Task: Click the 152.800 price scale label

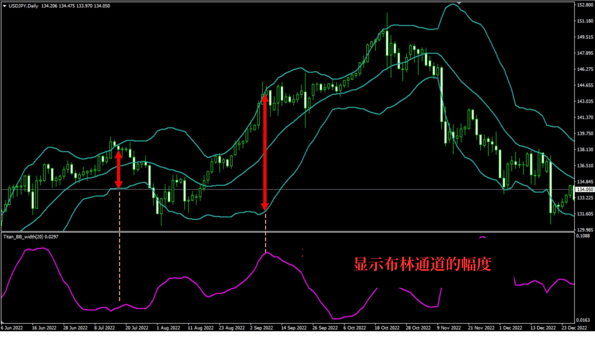Action: [585, 5]
